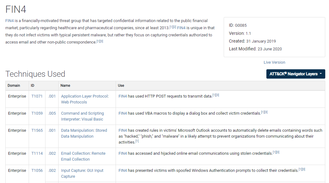The width and height of the screenshot is (329, 183).
Task: Click FIN4 link in the HTTP POST row
Action: [x=123, y=96]
